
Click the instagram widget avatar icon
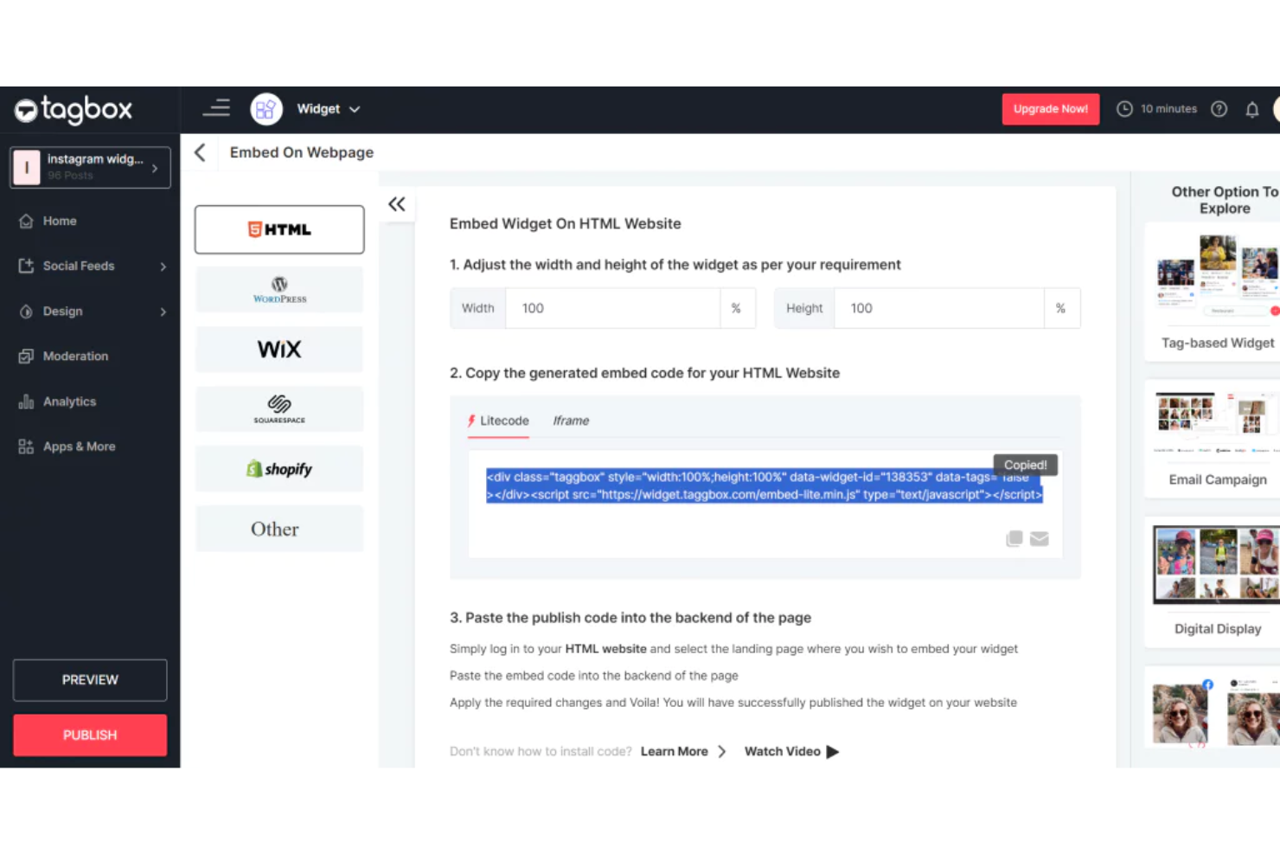(27, 167)
